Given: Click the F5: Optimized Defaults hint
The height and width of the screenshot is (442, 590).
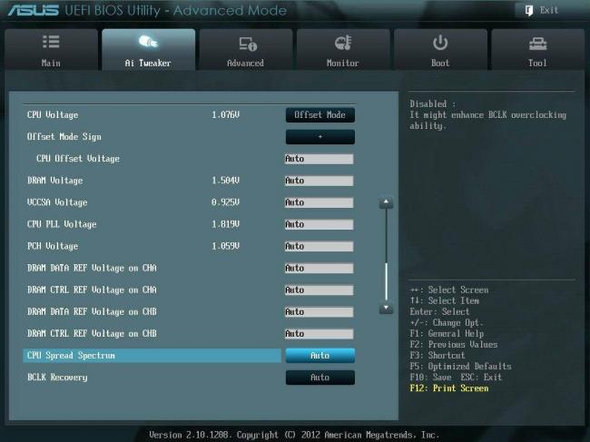Looking at the screenshot, I should click(460, 367).
